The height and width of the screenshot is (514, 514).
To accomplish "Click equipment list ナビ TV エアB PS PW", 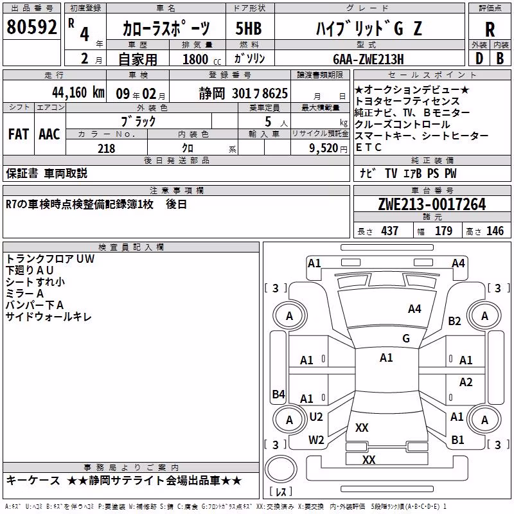I will (408, 173).
